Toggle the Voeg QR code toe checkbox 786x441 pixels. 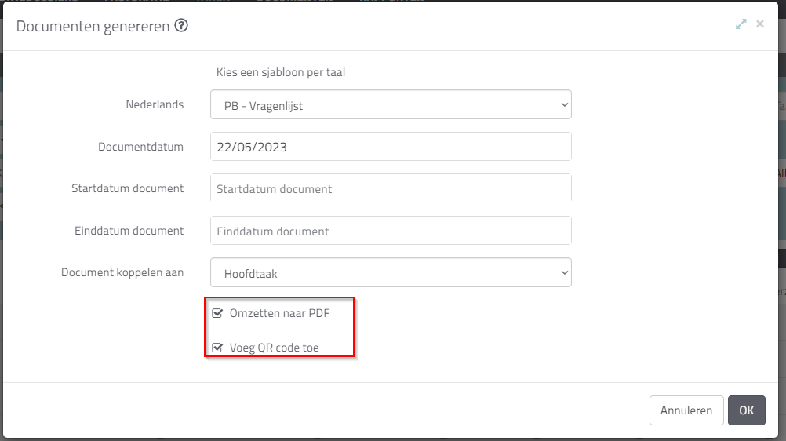click(218, 348)
